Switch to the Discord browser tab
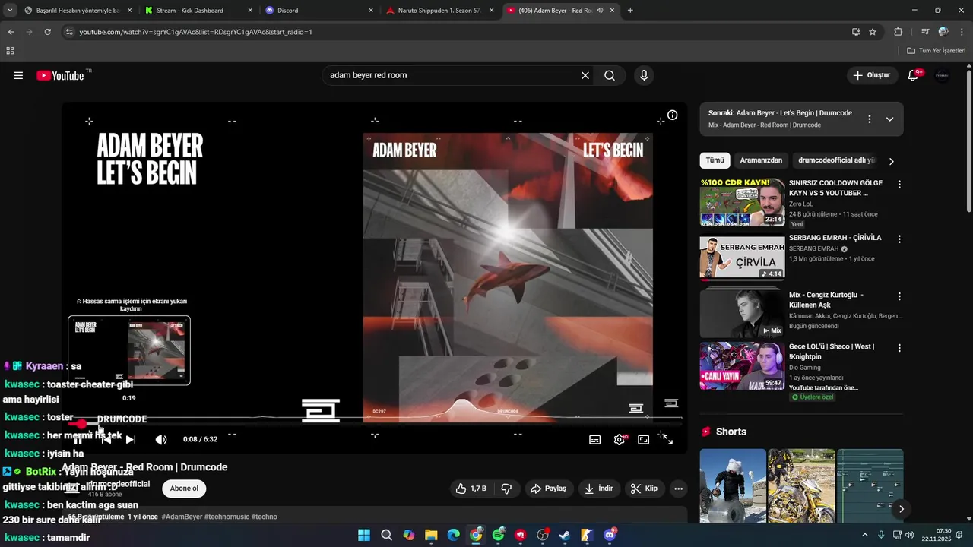The width and height of the screenshot is (973, 547). pos(318,11)
